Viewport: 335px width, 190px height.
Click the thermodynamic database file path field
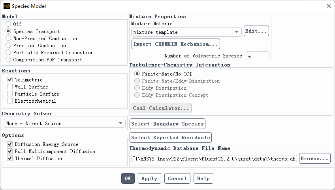tap(214, 159)
